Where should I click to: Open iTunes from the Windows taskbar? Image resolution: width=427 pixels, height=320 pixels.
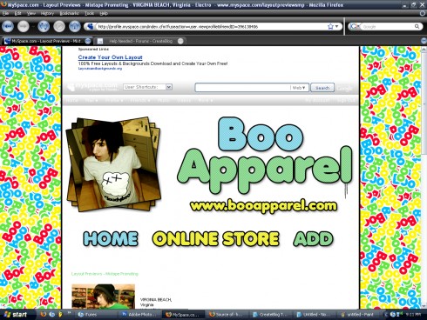pyautogui.click(x=87, y=315)
